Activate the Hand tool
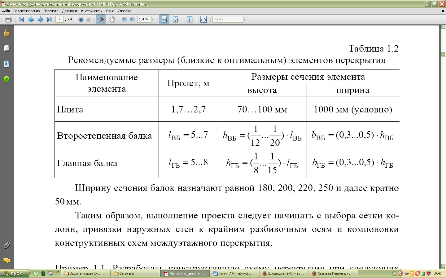The image size is (446, 278). pos(112,19)
